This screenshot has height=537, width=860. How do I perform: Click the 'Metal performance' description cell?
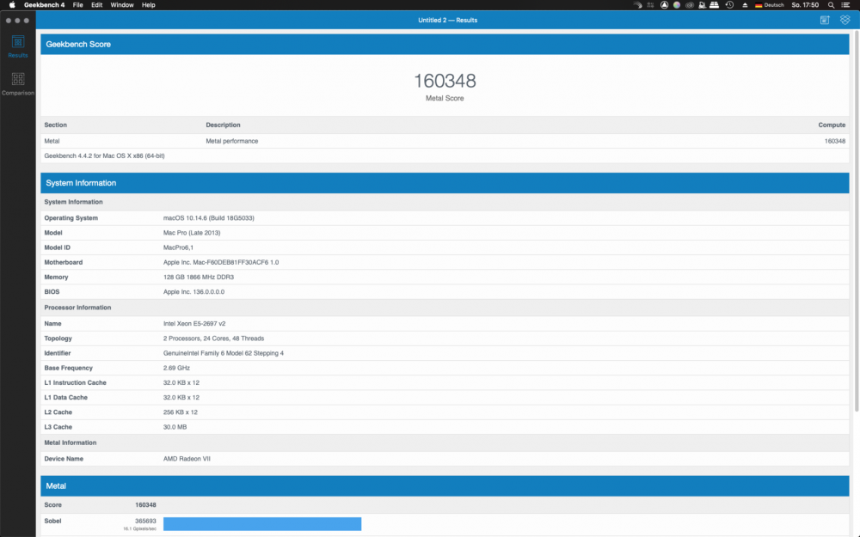pyautogui.click(x=231, y=141)
